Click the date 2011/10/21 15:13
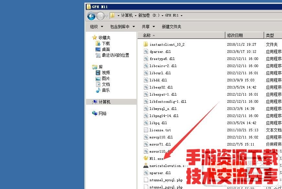Viewport: 282px width, 189px height. click(243, 130)
